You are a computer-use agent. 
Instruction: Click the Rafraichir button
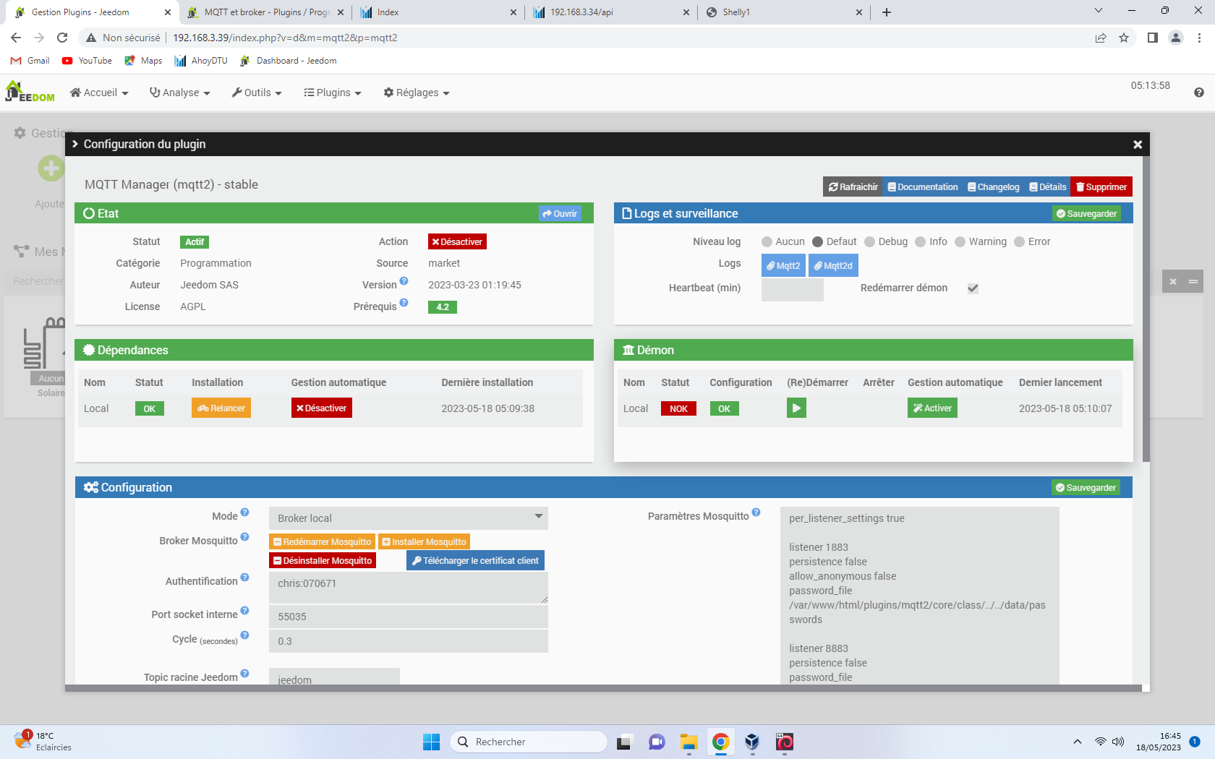[x=853, y=187]
